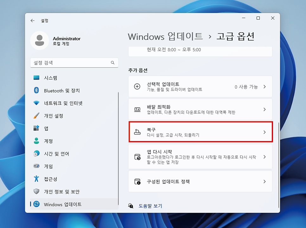The width and height of the screenshot is (306, 228).
Task: Click the 시스템 monitor icon
Action: 36,78
